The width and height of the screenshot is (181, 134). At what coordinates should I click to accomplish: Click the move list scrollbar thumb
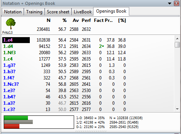point(177,45)
